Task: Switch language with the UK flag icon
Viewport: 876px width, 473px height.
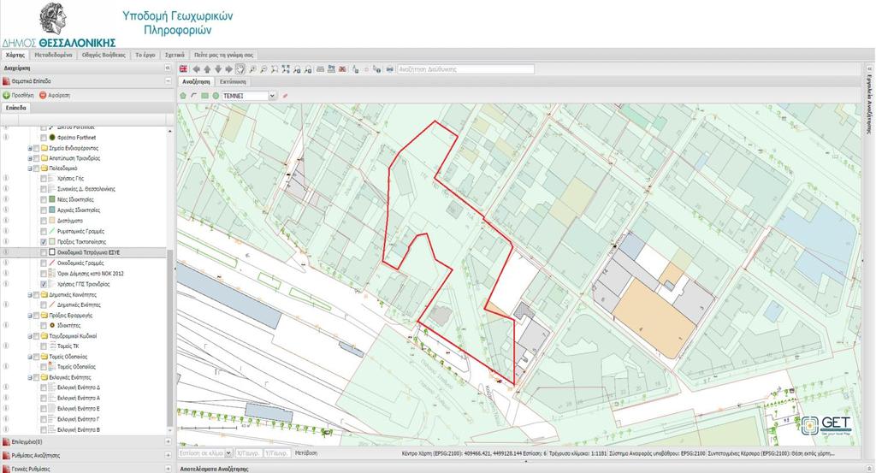Action: (183, 69)
